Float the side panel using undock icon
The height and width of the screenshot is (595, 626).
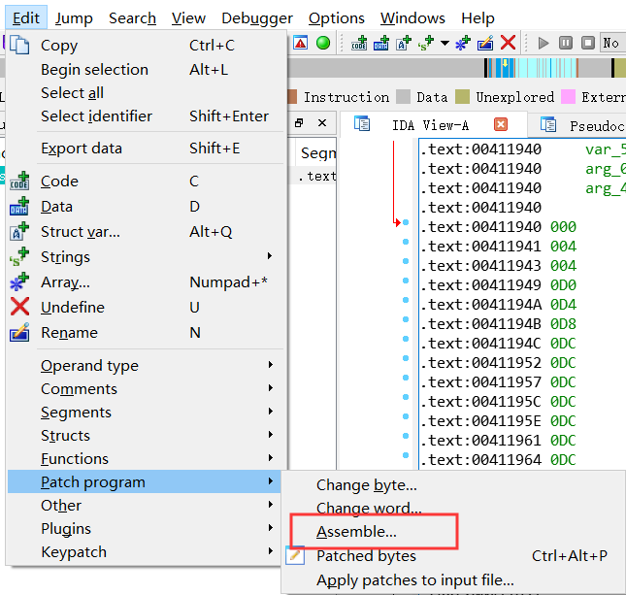299,122
